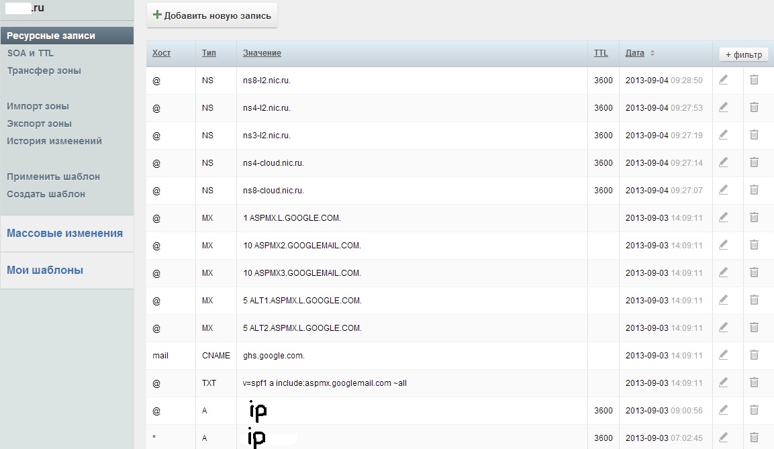
Task: Delete the TXT v=spf1 record
Action: click(x=754, y=383)
